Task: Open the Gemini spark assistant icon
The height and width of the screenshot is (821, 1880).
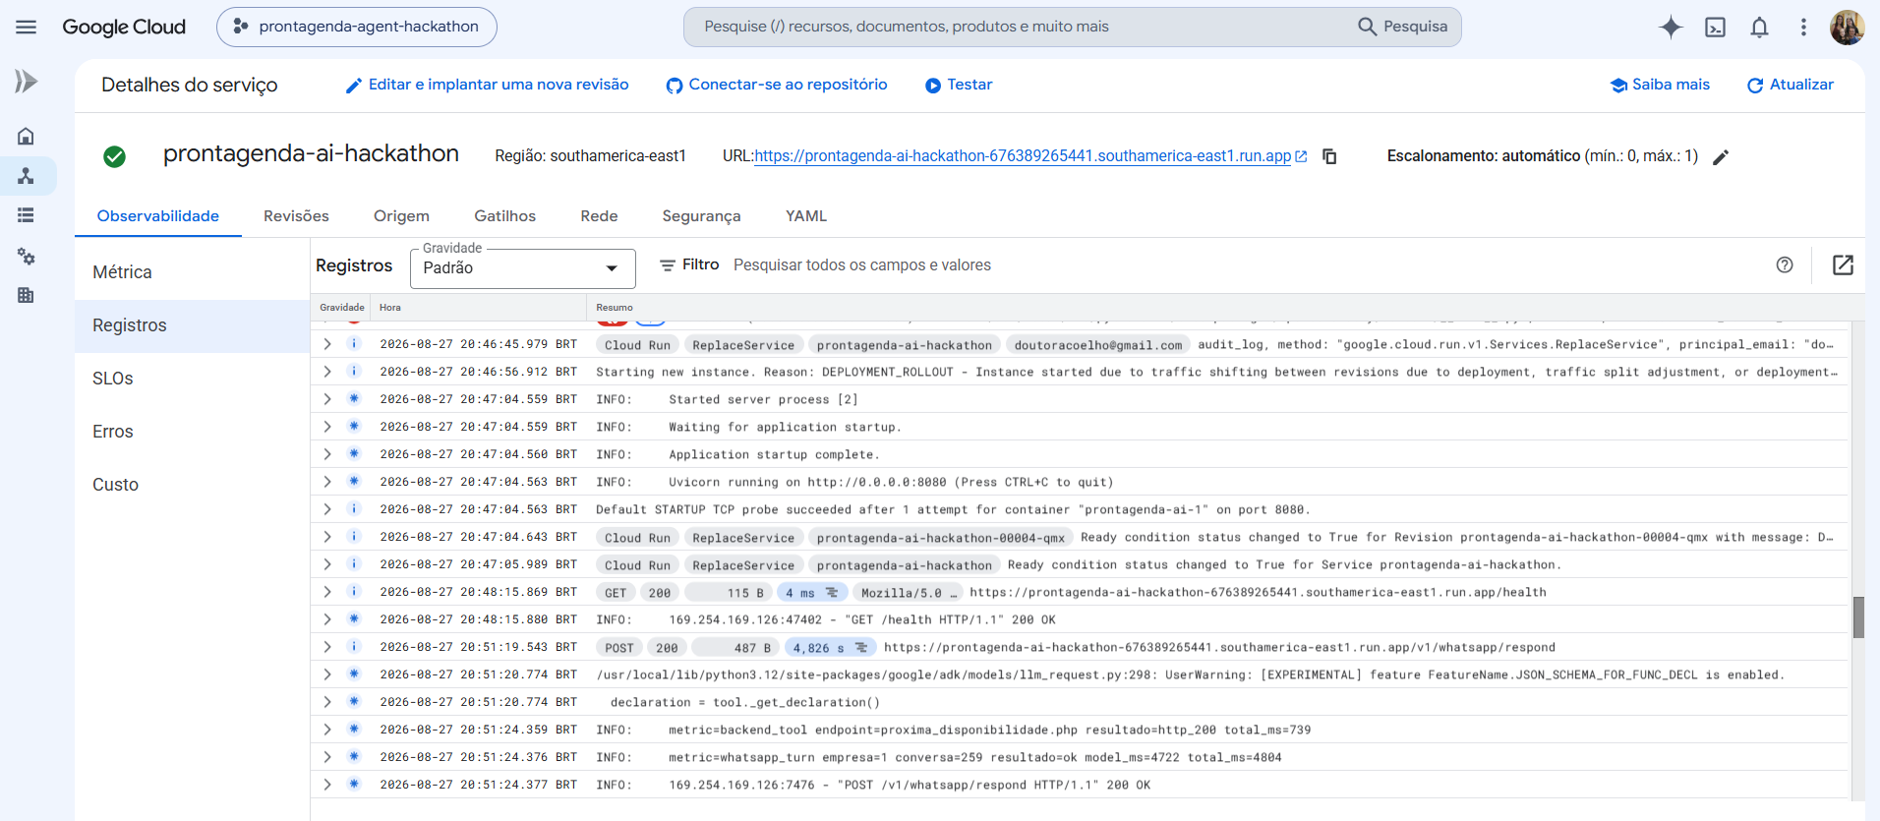Action: [1671, 27]
